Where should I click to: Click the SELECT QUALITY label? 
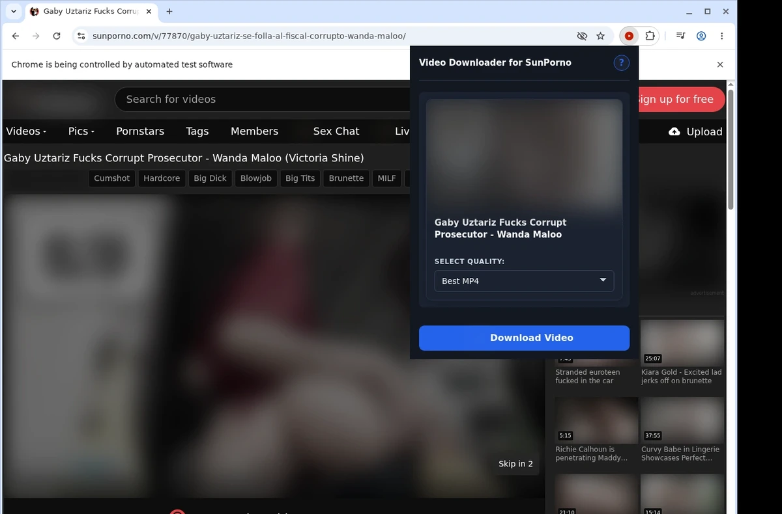[469, 262]
